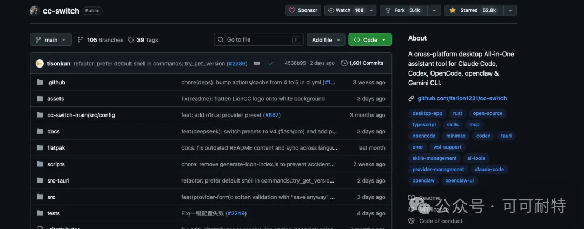Open the .github folder
The height and width of the screenshot is (229, 584).
pyautogui.click(x=56, y=83)
